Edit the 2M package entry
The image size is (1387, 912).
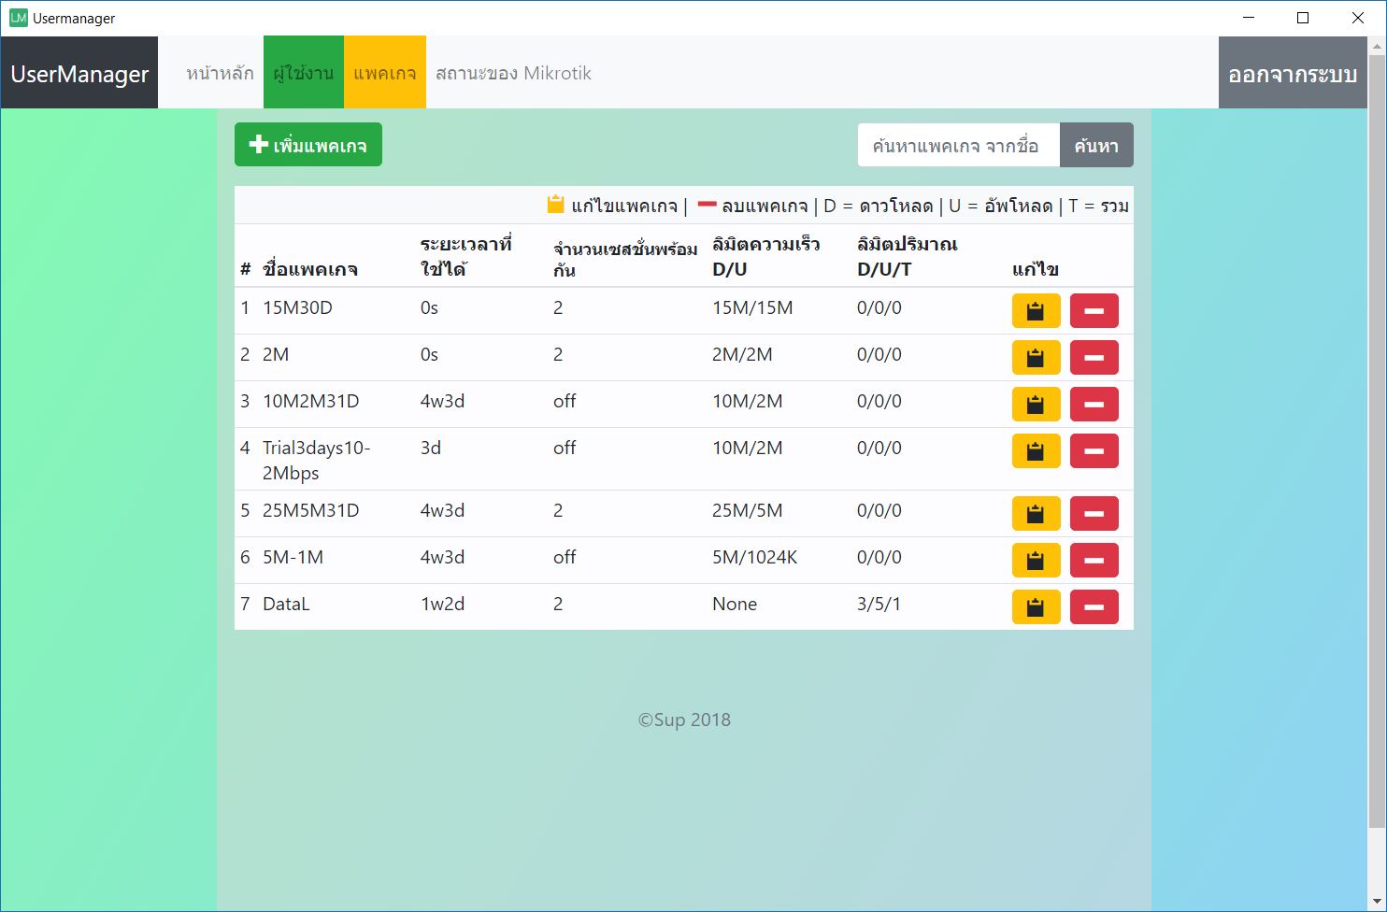pyautogui.click(x=1036, y=358)
